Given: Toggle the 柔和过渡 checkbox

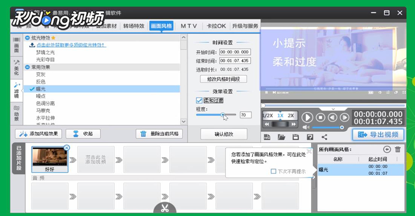Looking at the screenshot, I should (199, 101).
